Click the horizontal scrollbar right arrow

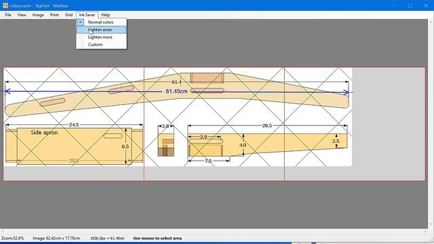point(425,231)
